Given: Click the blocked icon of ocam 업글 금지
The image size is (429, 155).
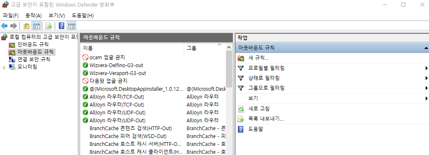Looking at the screenshot, I should pyautogui.click(x=85, y=58).
